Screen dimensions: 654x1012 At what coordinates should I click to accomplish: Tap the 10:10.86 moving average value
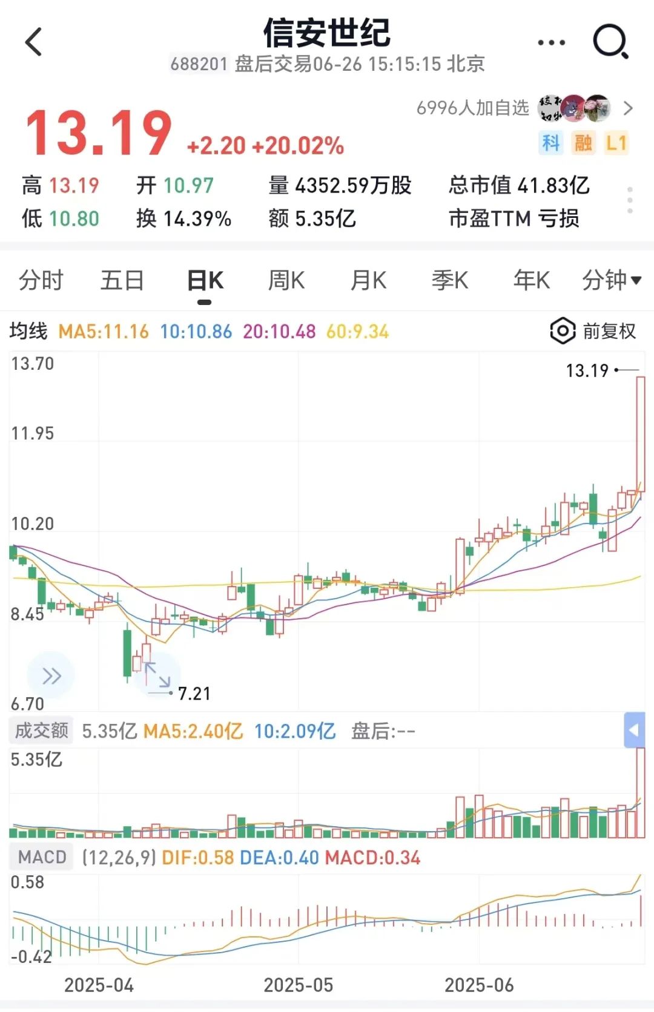[196, 331]
